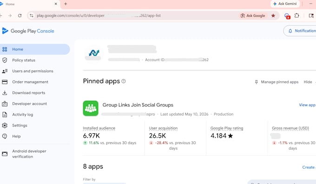Open Order management section
This screenshot has width=316, height=184.
click(30, 82)
